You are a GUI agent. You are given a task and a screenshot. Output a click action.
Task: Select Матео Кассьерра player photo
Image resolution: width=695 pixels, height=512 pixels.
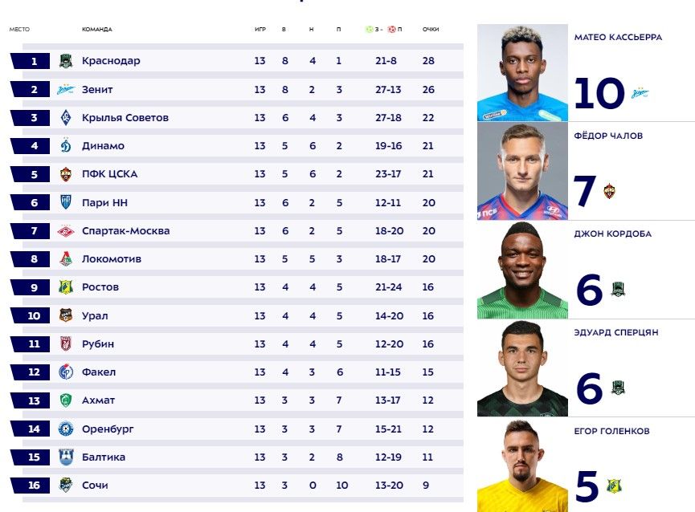coord(522,72)
